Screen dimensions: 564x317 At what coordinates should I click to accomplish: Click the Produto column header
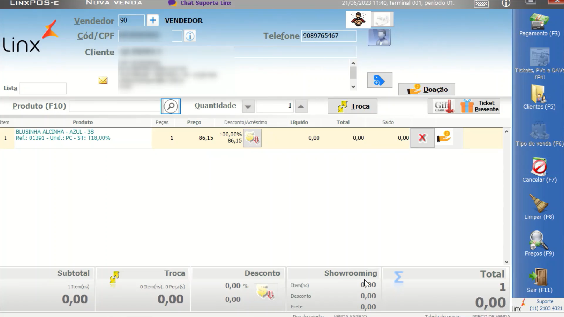tap(83, 122)
